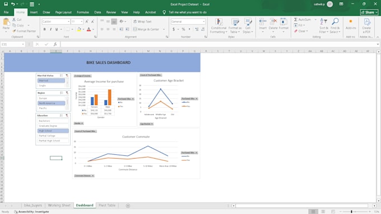
Task: Apply the red font color A
Action: 89,29
